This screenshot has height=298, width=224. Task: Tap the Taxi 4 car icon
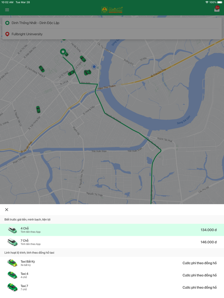tap(12, 275)
